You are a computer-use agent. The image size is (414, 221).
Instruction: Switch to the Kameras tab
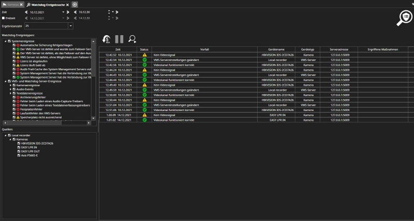12,4
